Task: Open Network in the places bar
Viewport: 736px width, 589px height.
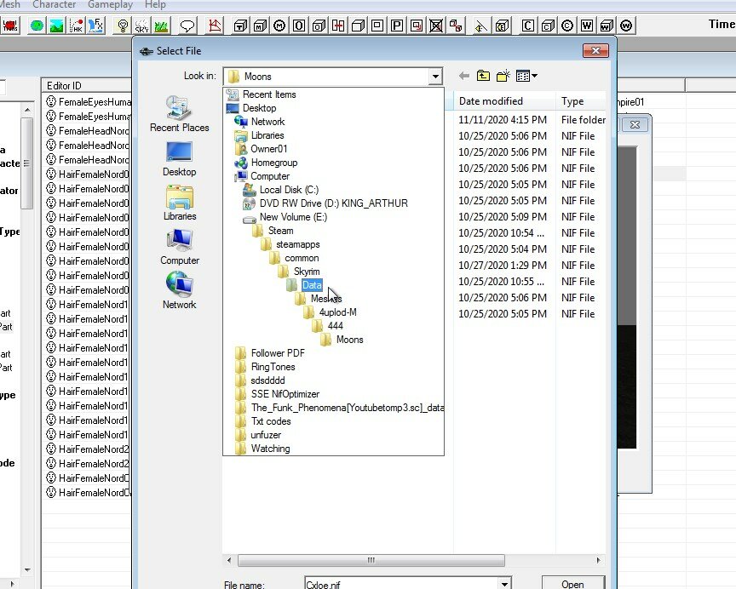Action: 179,291
